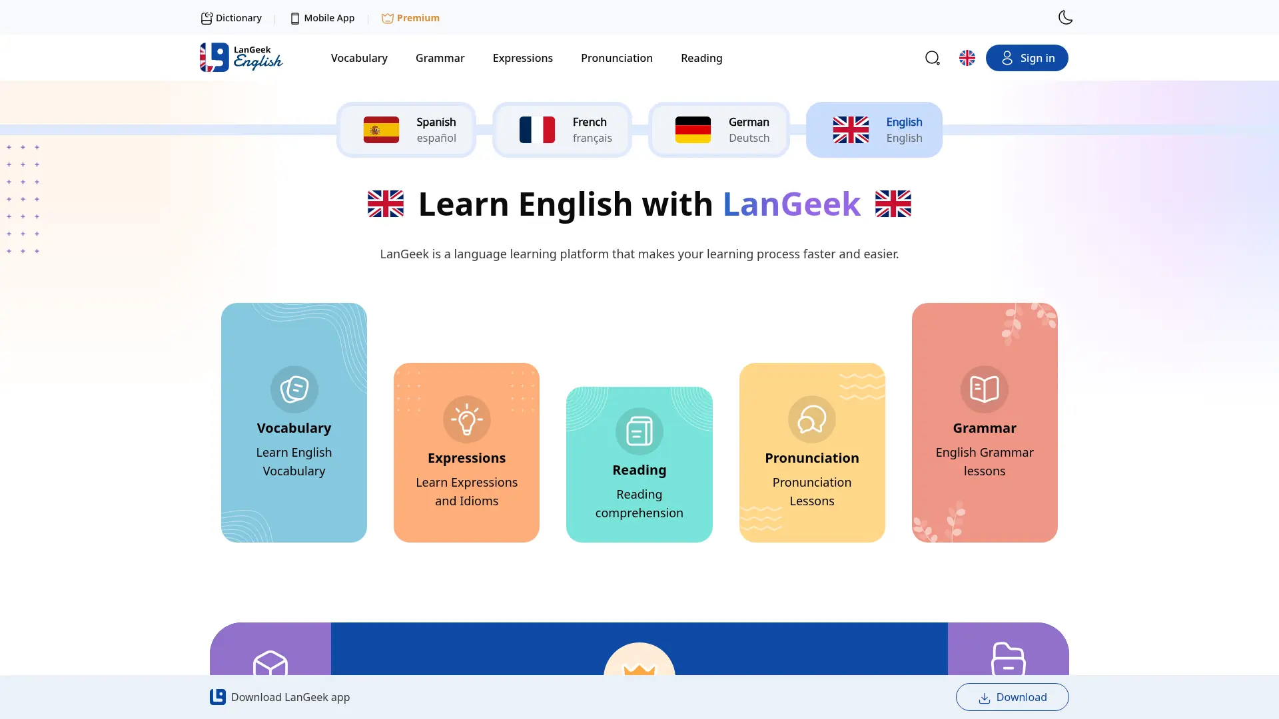Click the Sign in button
The height and width of the screenshot is (719, 1279).
tap(1027, 58)
